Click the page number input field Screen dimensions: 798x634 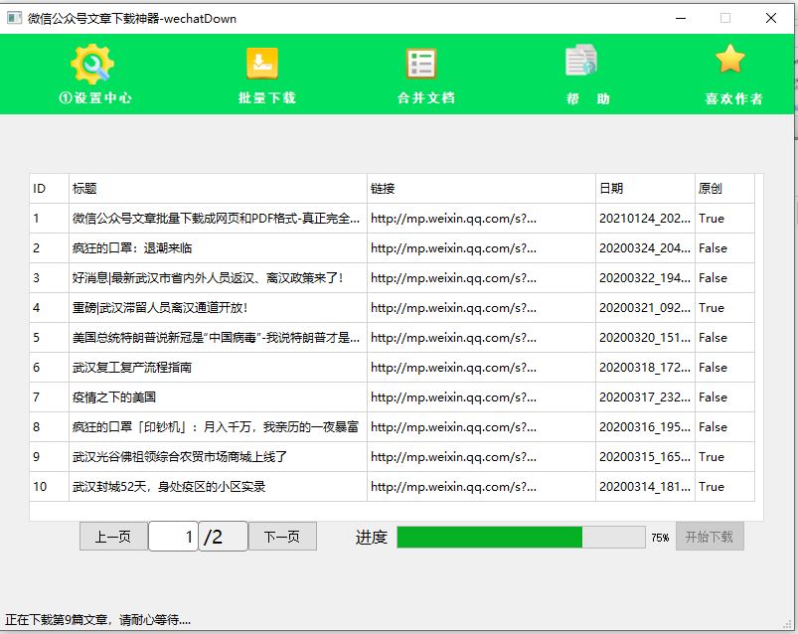tap(173, 537)
